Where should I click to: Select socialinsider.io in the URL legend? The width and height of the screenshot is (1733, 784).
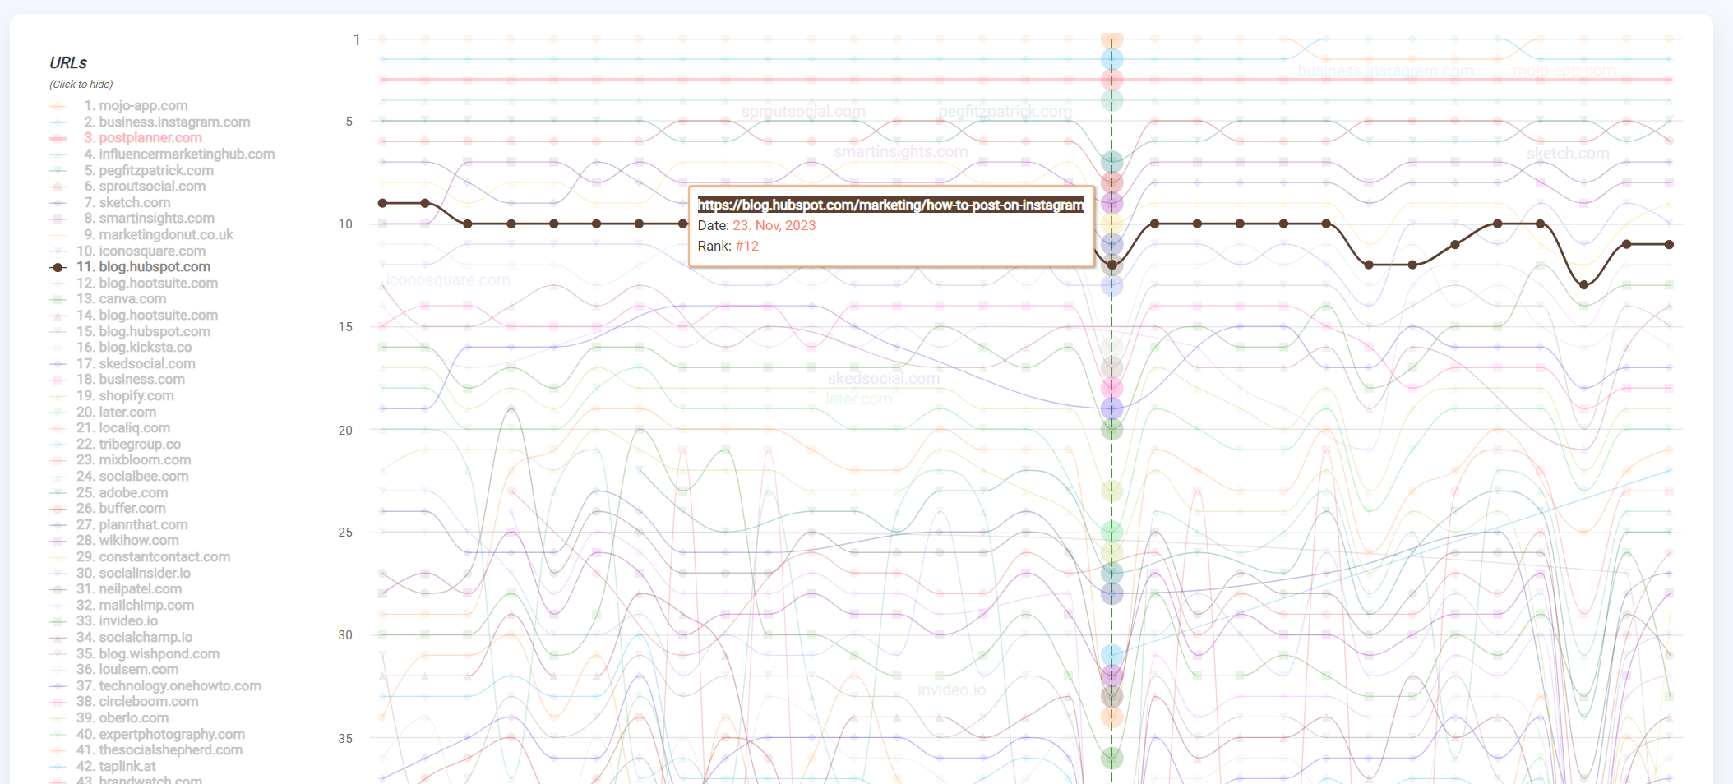point(119,573)
